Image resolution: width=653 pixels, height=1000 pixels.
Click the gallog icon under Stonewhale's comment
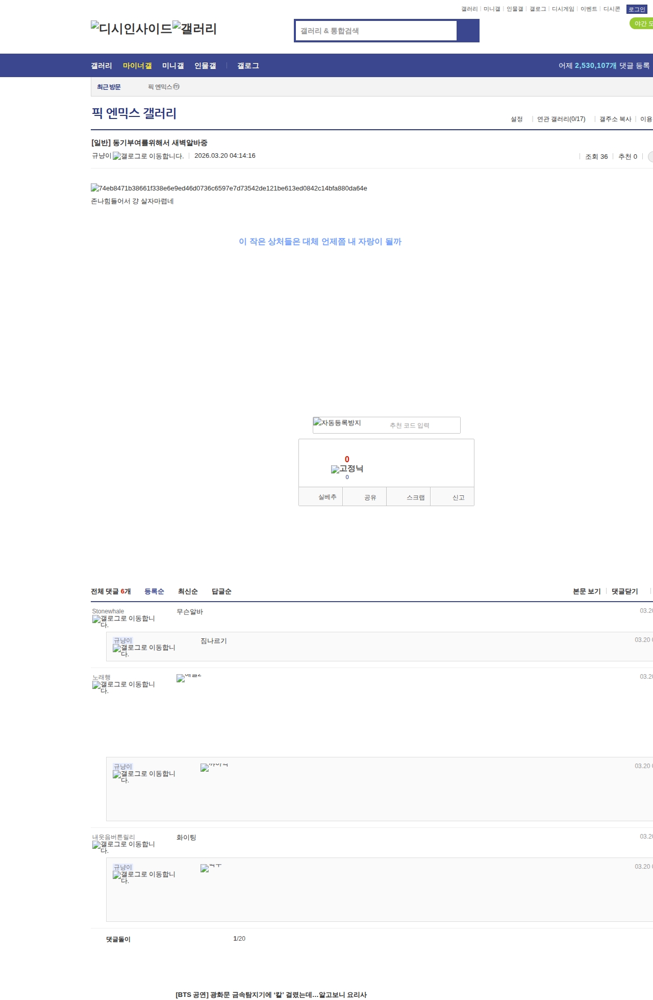pos(123,621)
